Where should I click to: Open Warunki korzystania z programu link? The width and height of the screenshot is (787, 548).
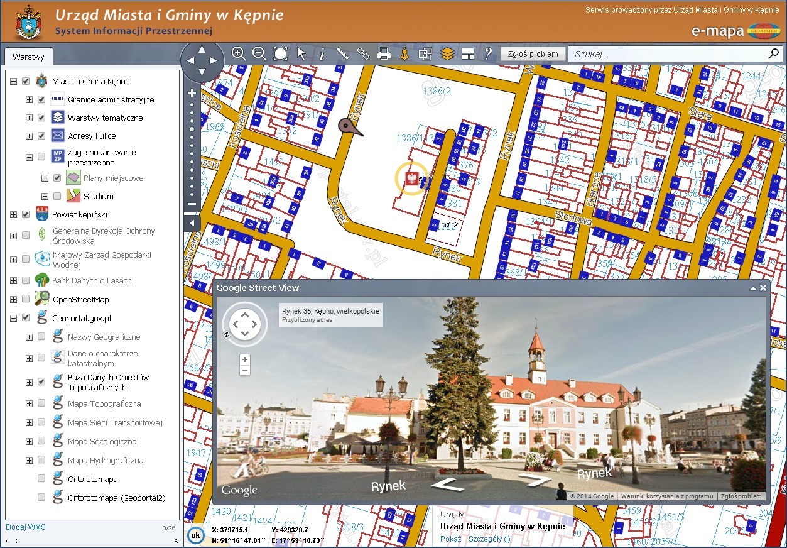[667, 496]
